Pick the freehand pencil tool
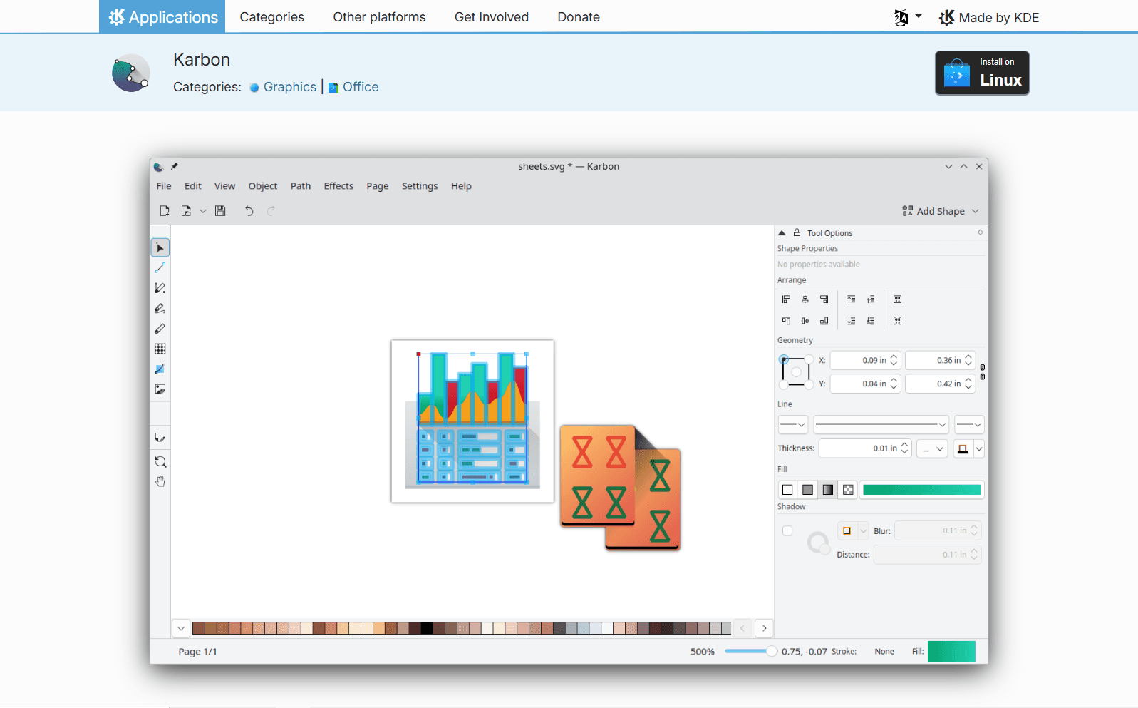1138x708 pixels. pyautogui.click(x=160, y=329)
